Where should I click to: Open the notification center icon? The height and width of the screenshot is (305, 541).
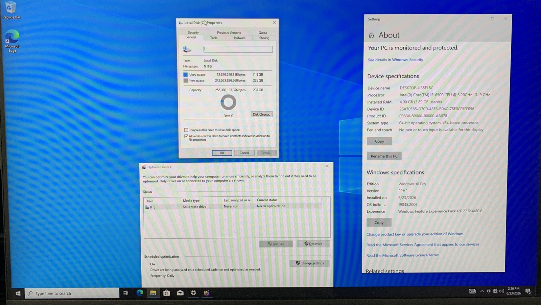coord(528,291)
